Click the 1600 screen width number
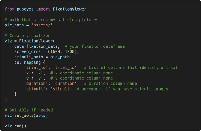This screenshot has width=201, height=131. (55, 51)
